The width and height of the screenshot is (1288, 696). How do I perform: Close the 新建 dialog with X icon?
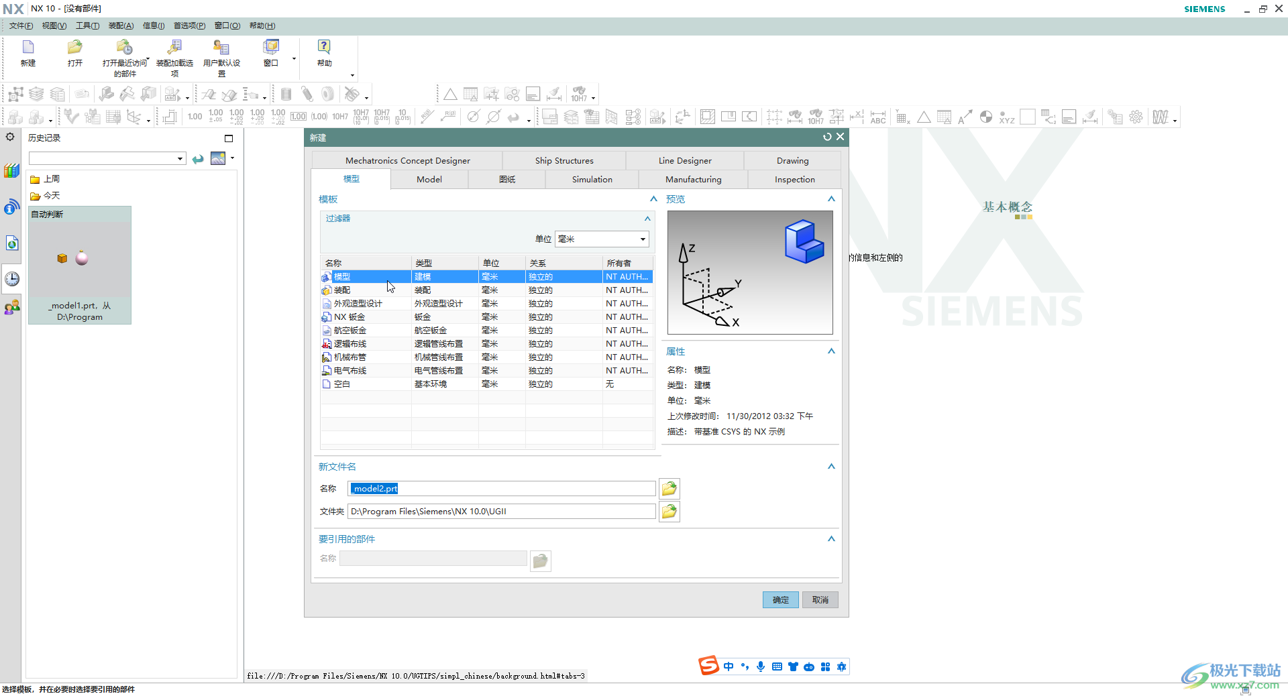[840, 137]
